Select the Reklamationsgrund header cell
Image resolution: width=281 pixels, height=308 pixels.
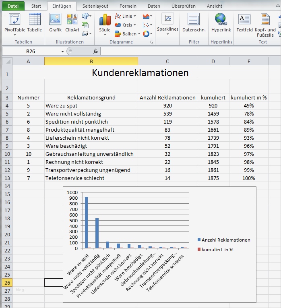(91, 97)
